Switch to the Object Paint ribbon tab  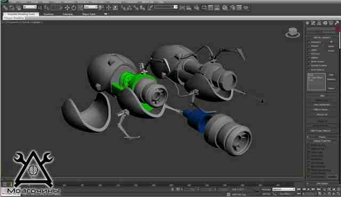tap(88, 14)
